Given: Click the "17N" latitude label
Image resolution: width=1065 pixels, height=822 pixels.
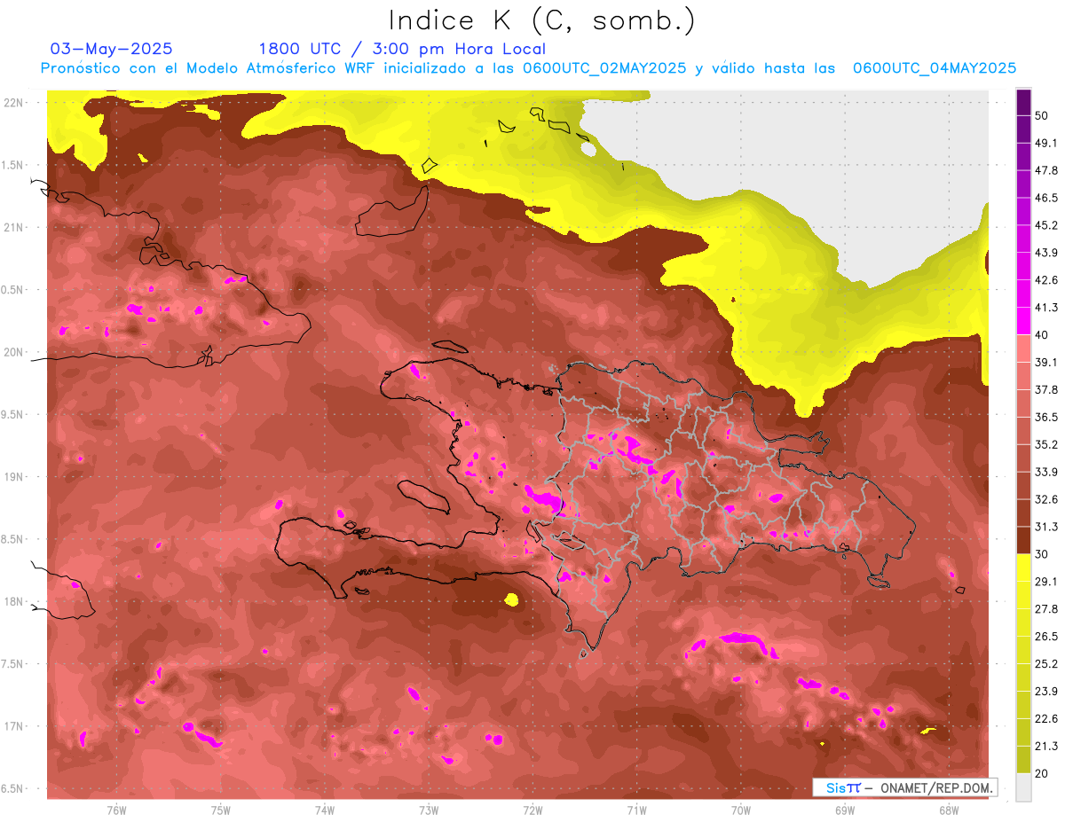Looking at the screenshot, I should pyautogui.click(x=12, y=726).
